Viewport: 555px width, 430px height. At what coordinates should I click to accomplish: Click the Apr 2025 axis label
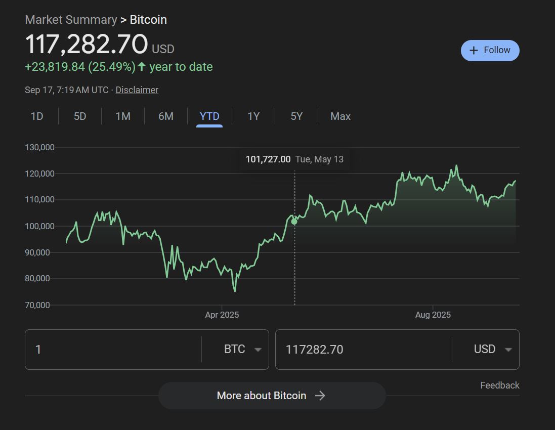click(x=222, y=315)
